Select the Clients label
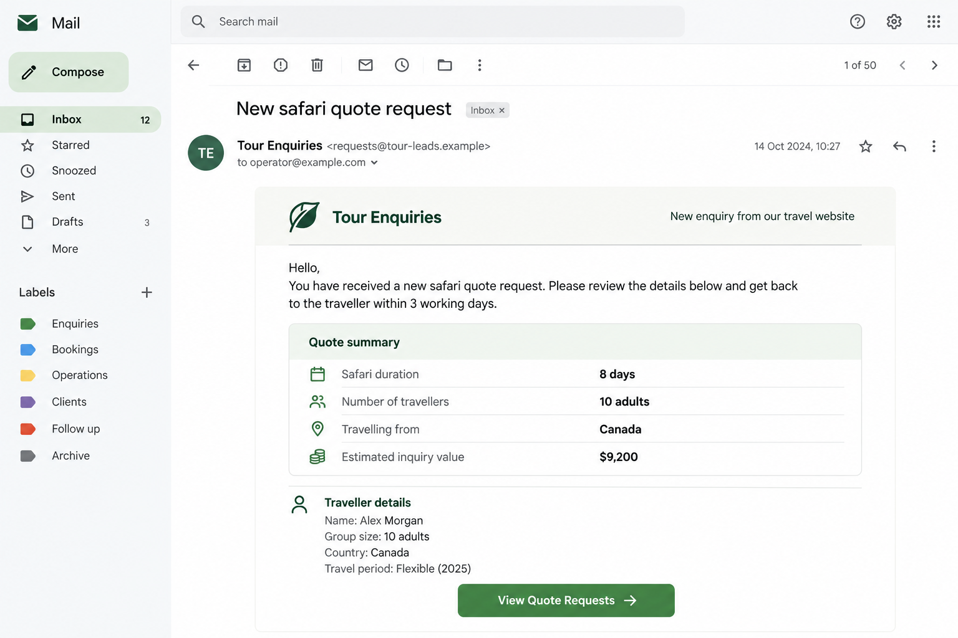 click(x=69, y=402)
